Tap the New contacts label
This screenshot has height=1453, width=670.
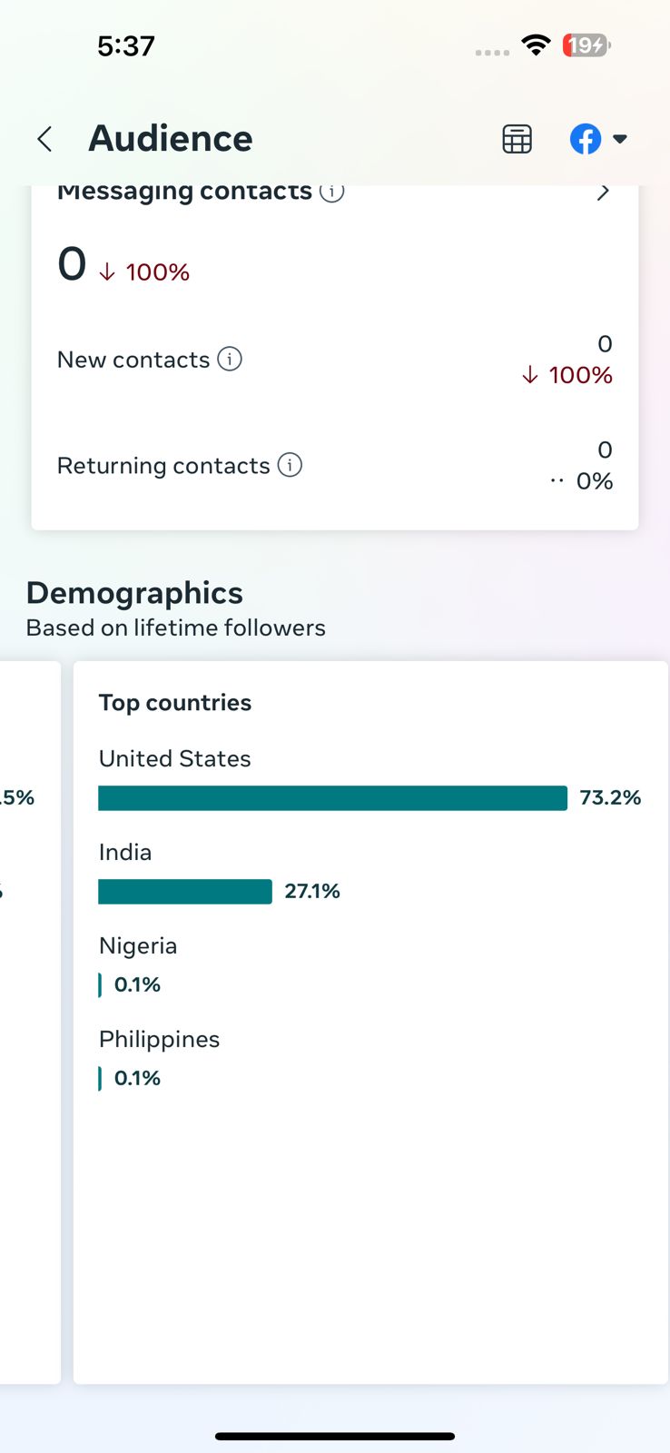133,360
